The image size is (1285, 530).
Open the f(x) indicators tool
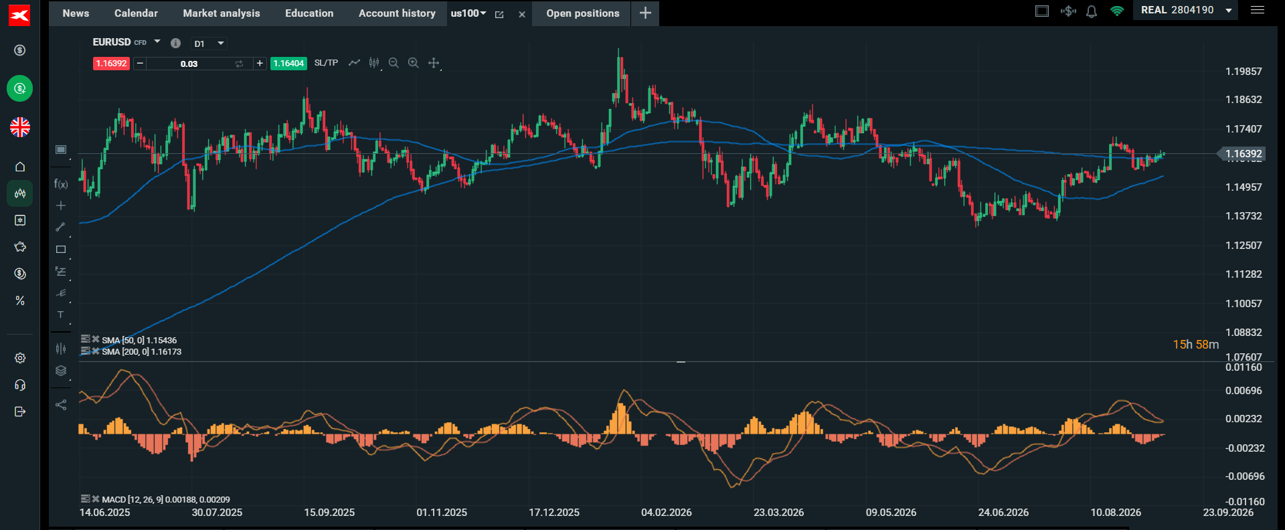pos(61,183)
